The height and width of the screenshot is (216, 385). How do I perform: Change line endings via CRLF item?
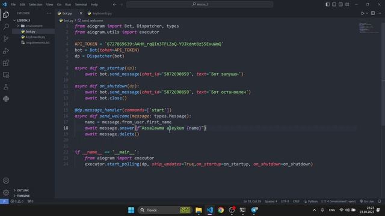click(x=296, y=202)
